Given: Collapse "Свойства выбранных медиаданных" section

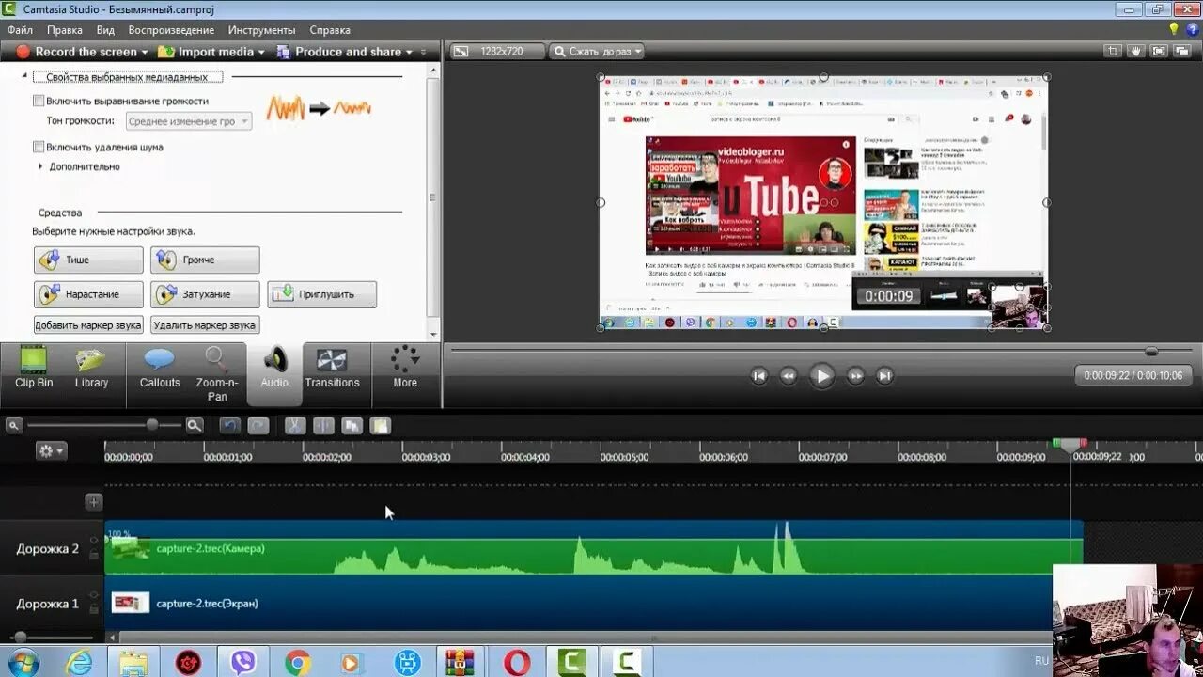Looking at the screenshot, I should click(x=24, y=77).
